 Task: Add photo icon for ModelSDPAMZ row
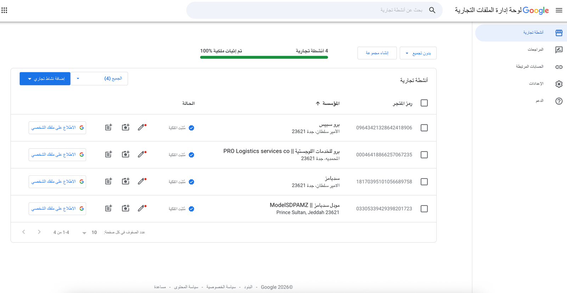point(125,208)
